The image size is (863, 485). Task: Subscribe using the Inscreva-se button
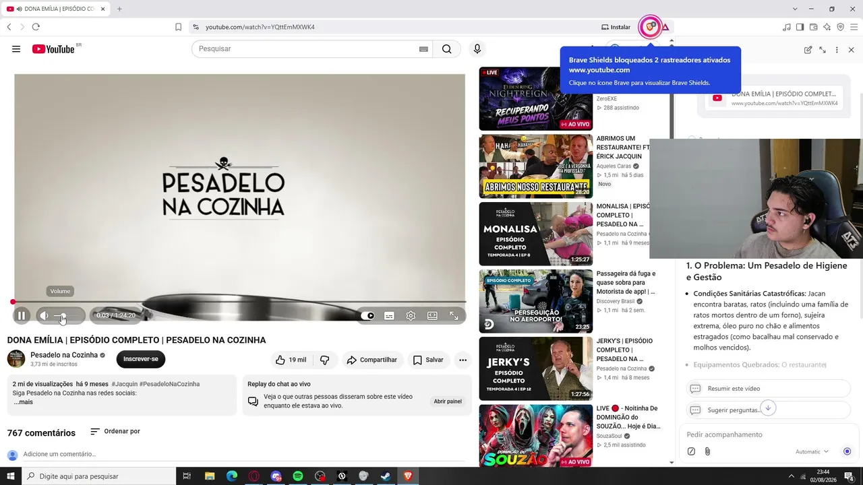click(141, 359)
